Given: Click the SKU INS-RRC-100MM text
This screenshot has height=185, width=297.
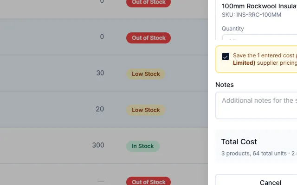Looking at the screenshot, I should [252, 15].
